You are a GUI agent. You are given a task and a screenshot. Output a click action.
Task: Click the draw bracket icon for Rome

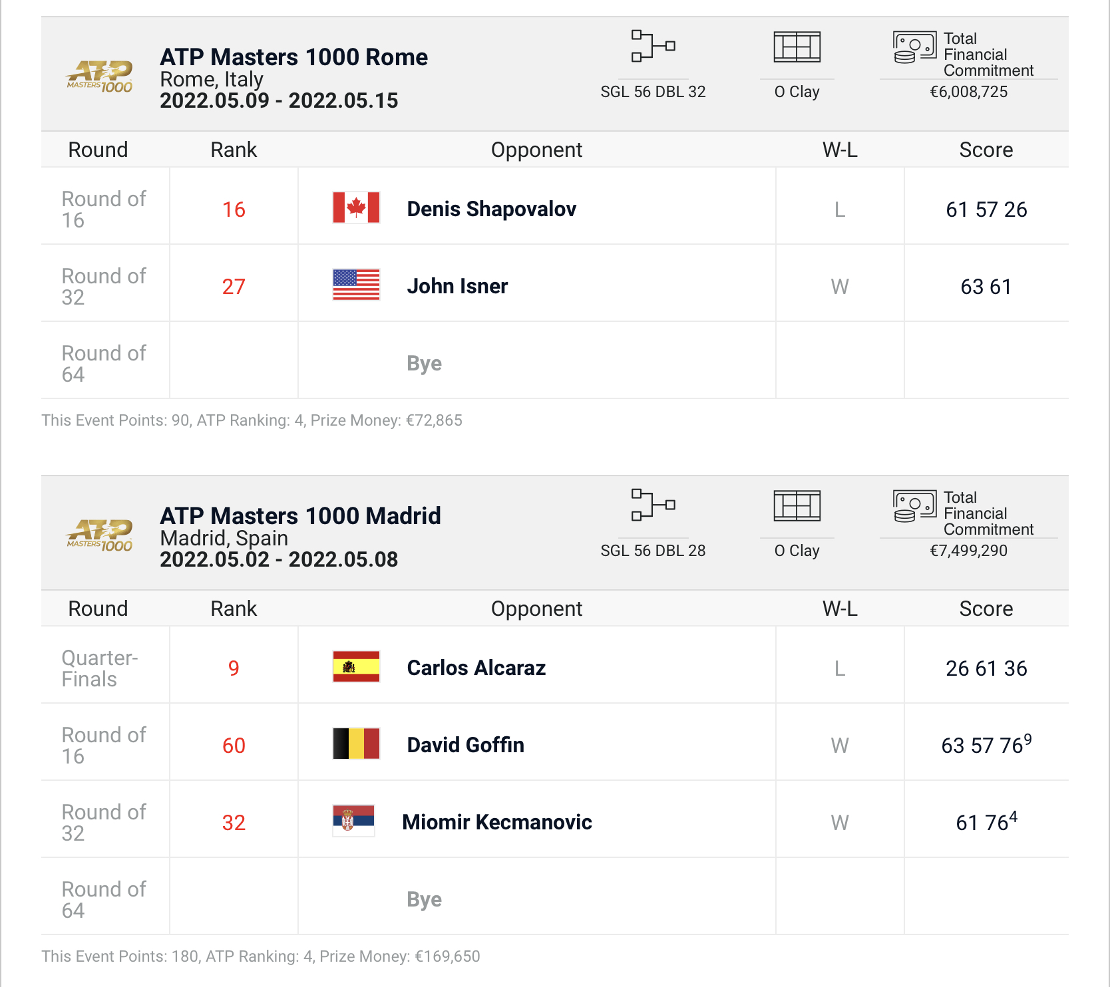653,46
